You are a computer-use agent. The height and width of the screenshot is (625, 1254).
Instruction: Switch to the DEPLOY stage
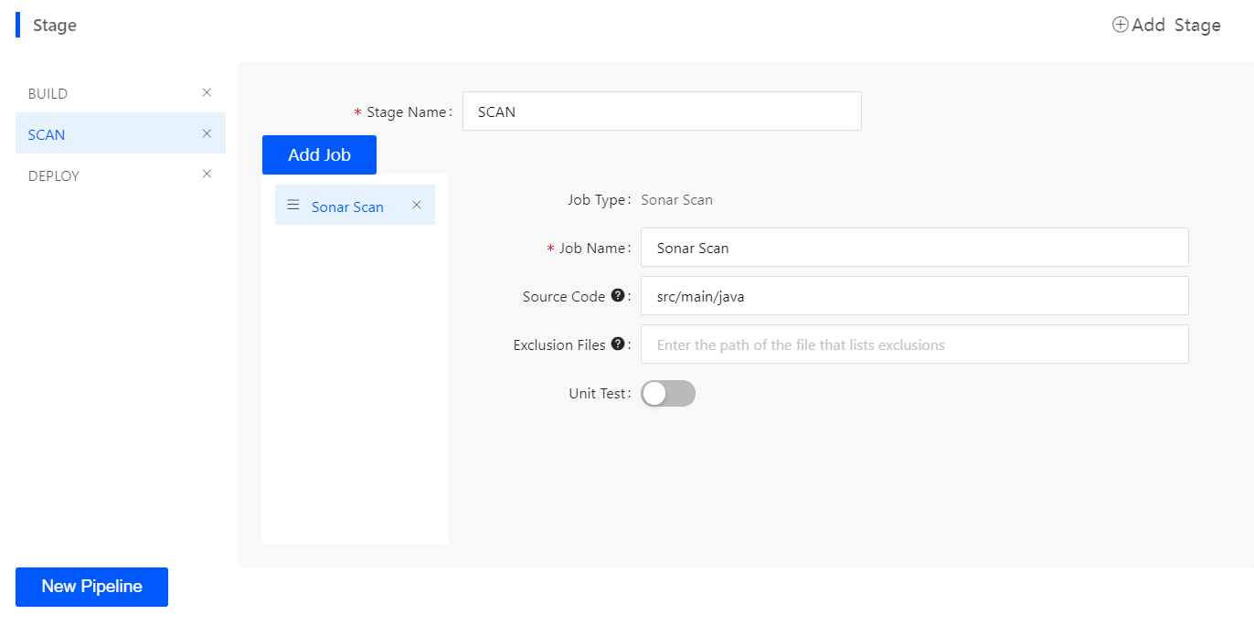point(54,176)
